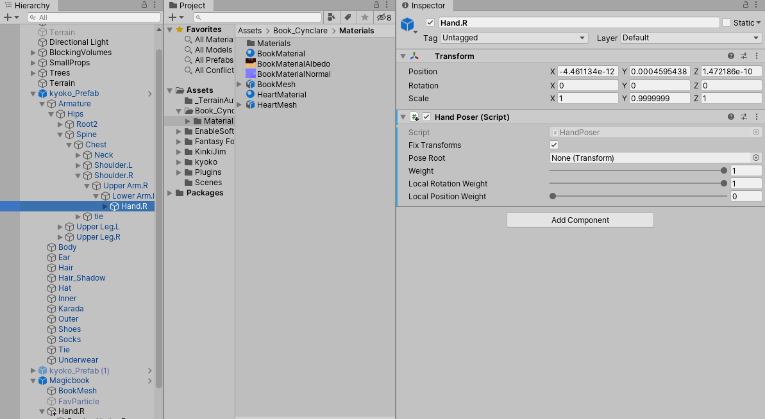This screenshot has height=419, width=765.
Task: Open Project create plus dropdown
Action: pyautogui.click(x=176, y=17)
